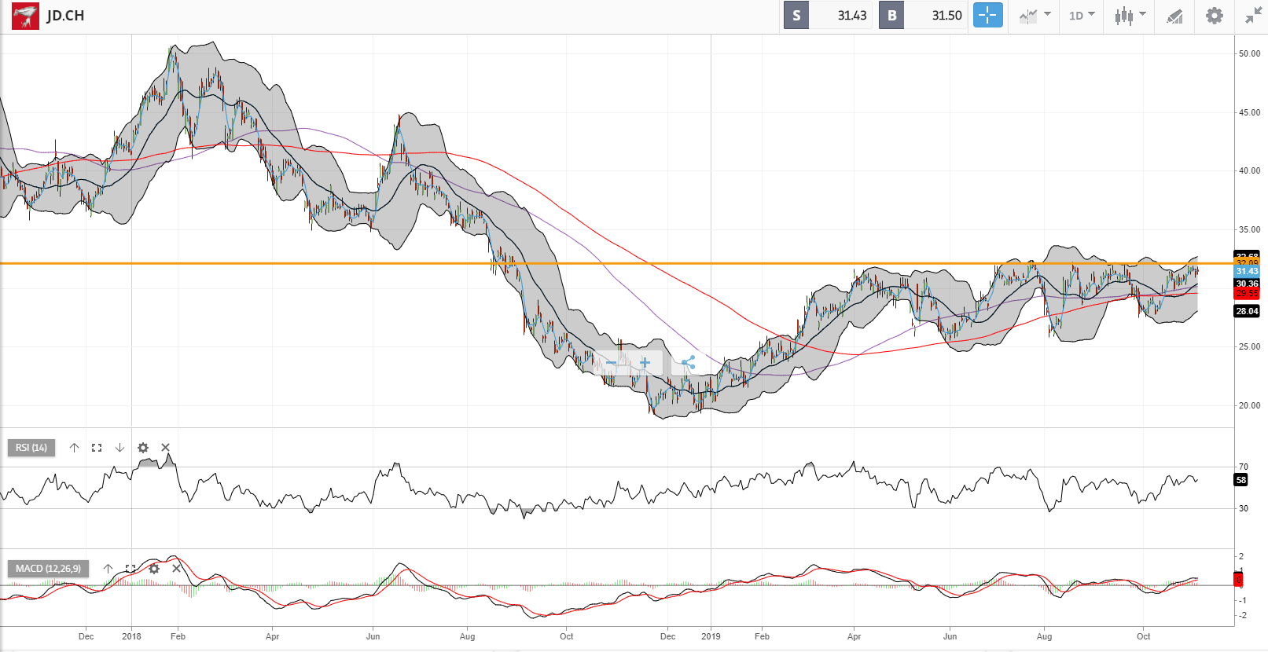This screenshot has height=652, width=1268.
Task: Click the red 29.55 moving average tag
Action: [1247, 294]
